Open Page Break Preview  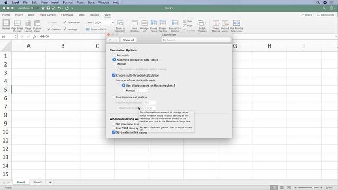(x=17, y=23)
